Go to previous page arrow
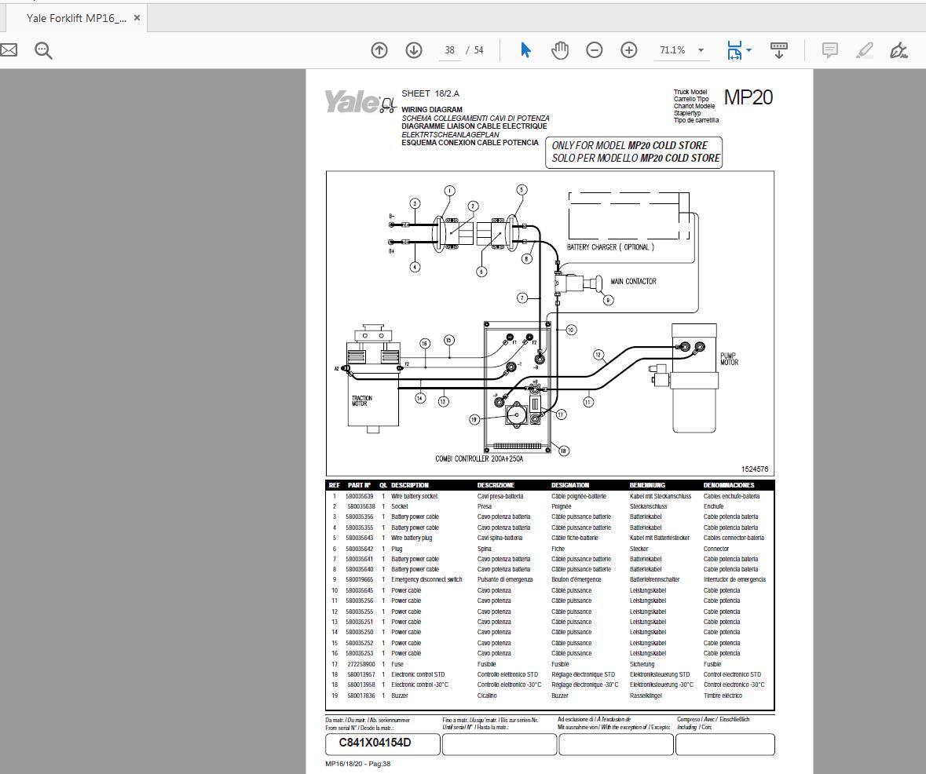926x774 pixels. pos(379,50)
